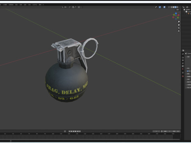Jump to the last frame in timeline
The height and width of the screenshot is (143, 191).
(80, 131)
